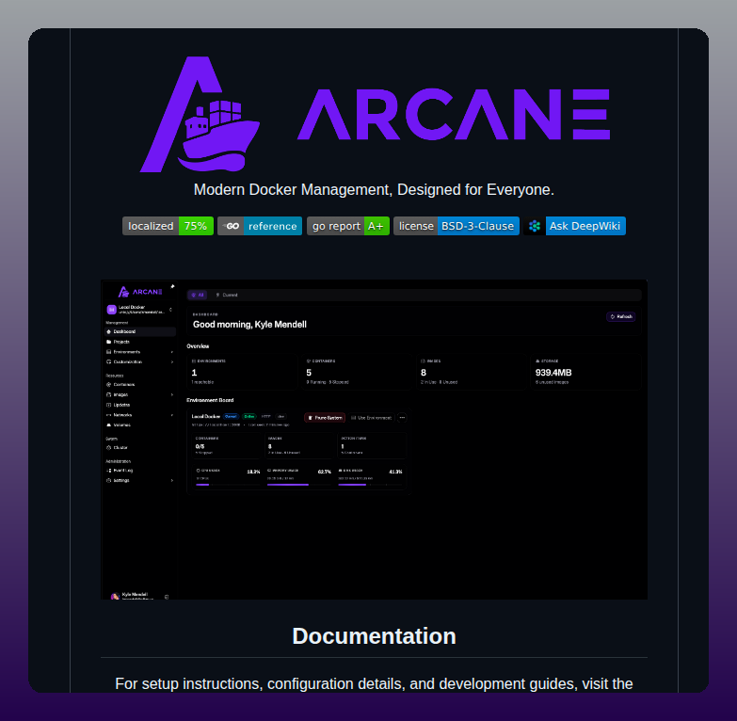Click the 'Modern Docker Management, Designed for Everyone.' tagline
This screenshot has height=721, width=737.
coord(374,189)
